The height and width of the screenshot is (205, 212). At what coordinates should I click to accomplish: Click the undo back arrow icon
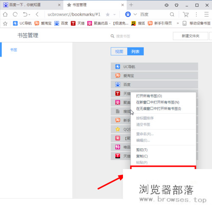pyautogui.click(x=25, y=14)
